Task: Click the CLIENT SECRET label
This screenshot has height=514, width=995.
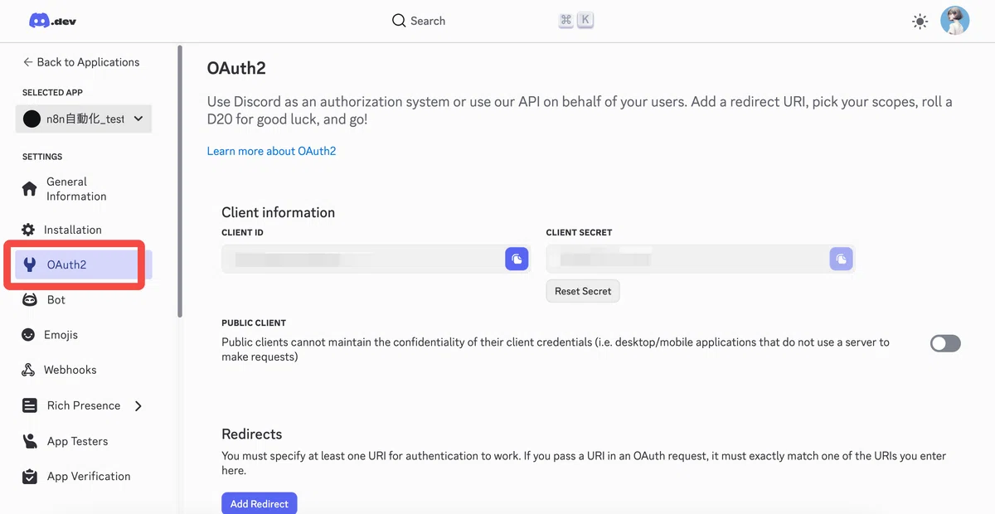Action: pos(579,233)
